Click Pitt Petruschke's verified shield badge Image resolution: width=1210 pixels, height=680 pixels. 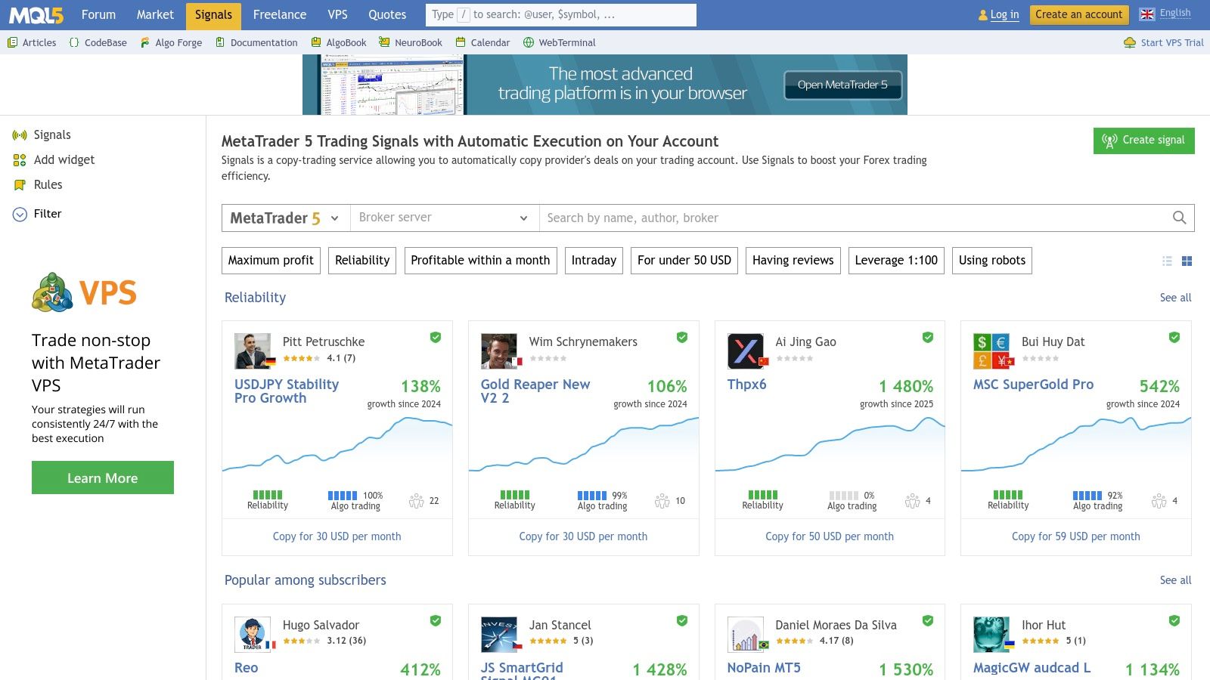click(436, 338)
